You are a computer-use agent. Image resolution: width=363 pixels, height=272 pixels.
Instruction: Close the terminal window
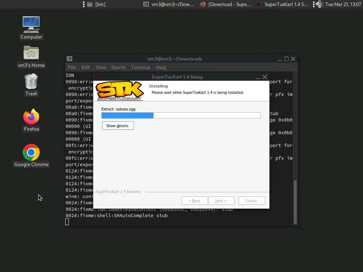293,59
